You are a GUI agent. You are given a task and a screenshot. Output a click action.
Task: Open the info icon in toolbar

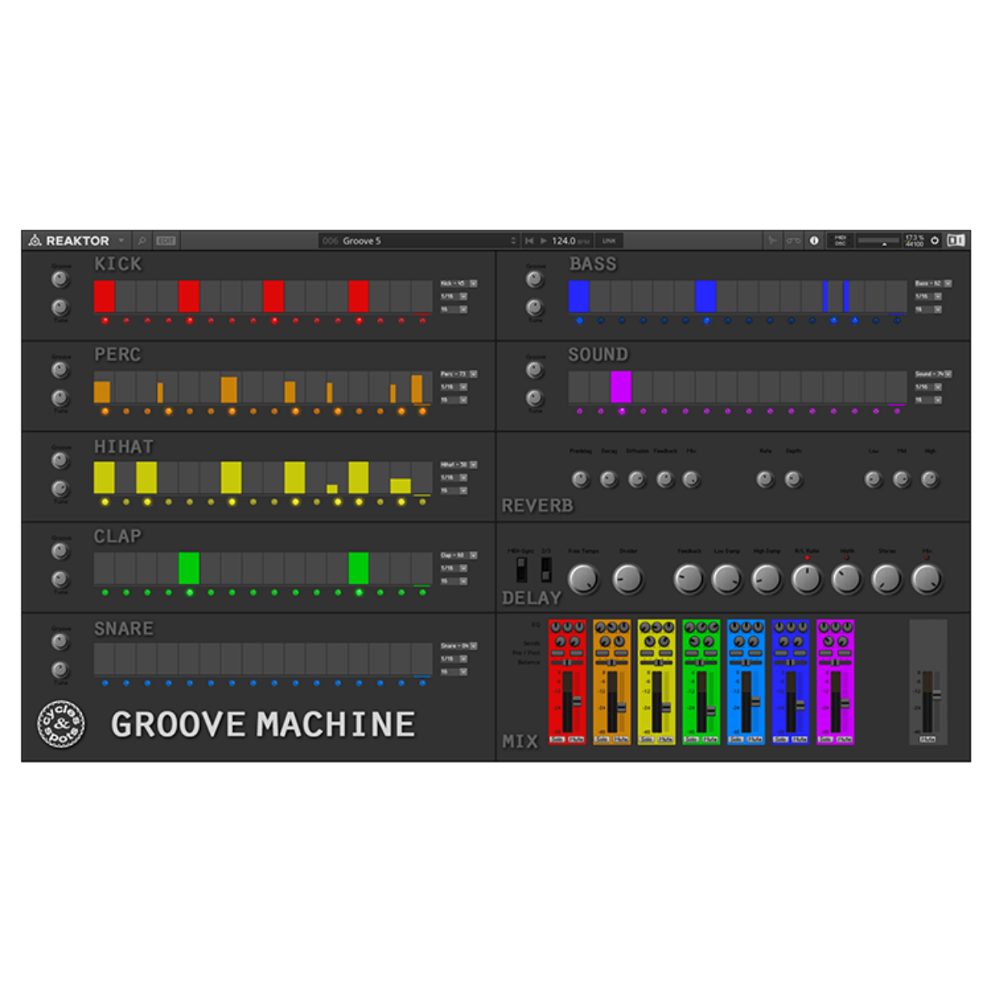[813, 240]
